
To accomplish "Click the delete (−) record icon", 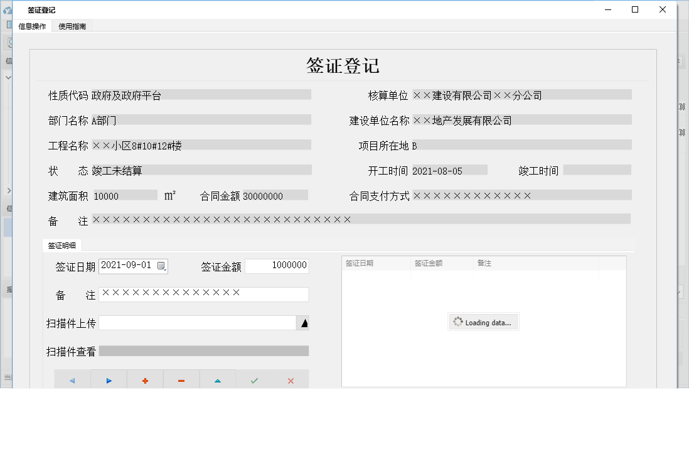I will 181,380.
